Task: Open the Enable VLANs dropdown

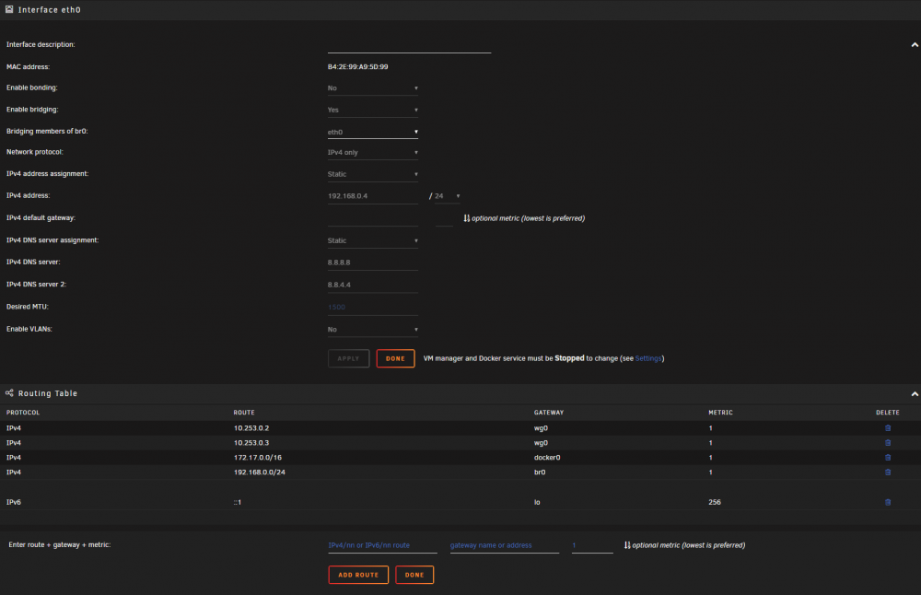Action: click(372, 330)
